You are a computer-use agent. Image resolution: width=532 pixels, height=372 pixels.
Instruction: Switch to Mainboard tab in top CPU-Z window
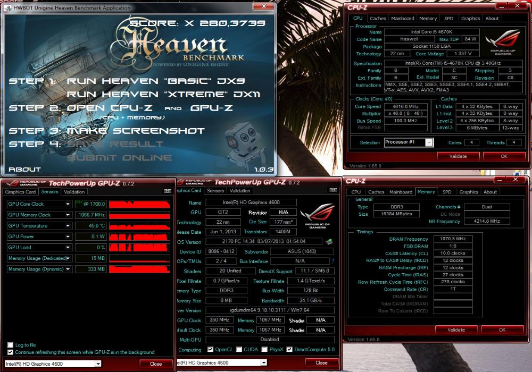pyautogui.click(x=402, y=18)
